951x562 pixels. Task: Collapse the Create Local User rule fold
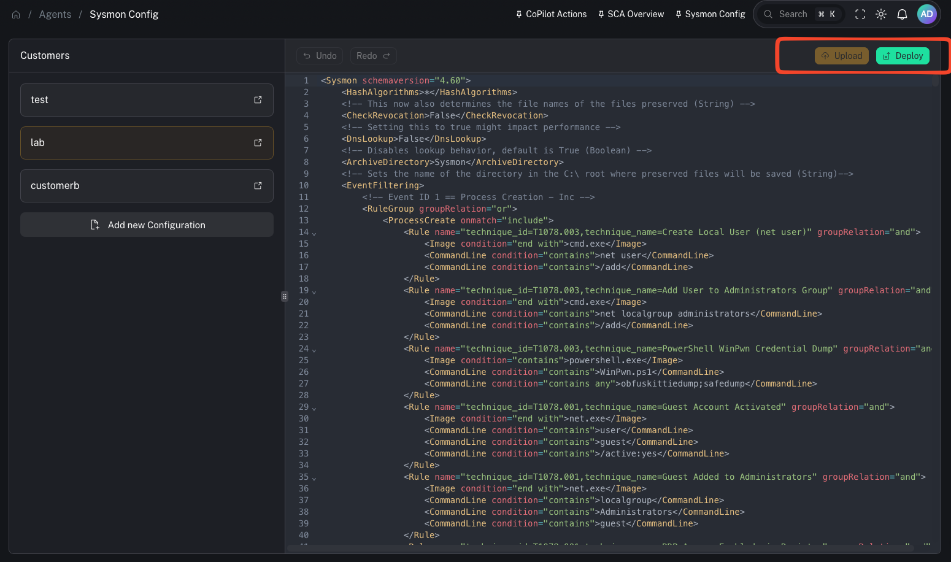(x=314, y=234)
